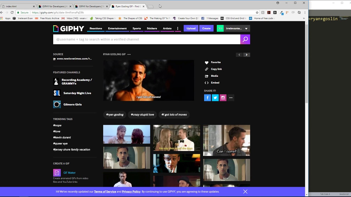Screen dimensions: 351x197
Task: Expand more categories vertical dots menu
Action: click(x=178, y=28)
